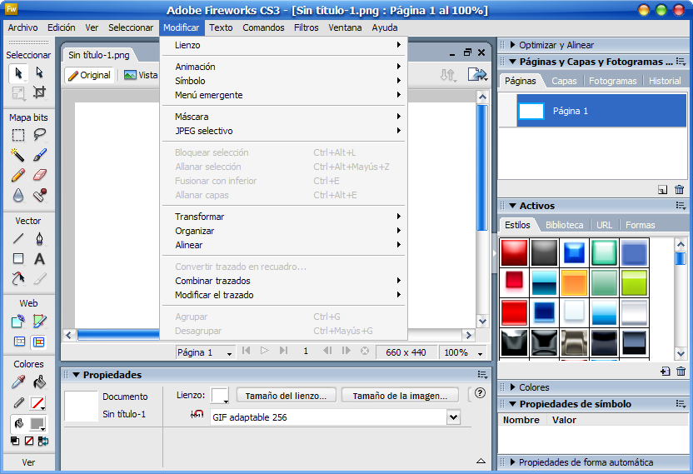Select the Eraser tool
Image resolution: width=693 pixels, height=474 pixels.
(39, 175)
